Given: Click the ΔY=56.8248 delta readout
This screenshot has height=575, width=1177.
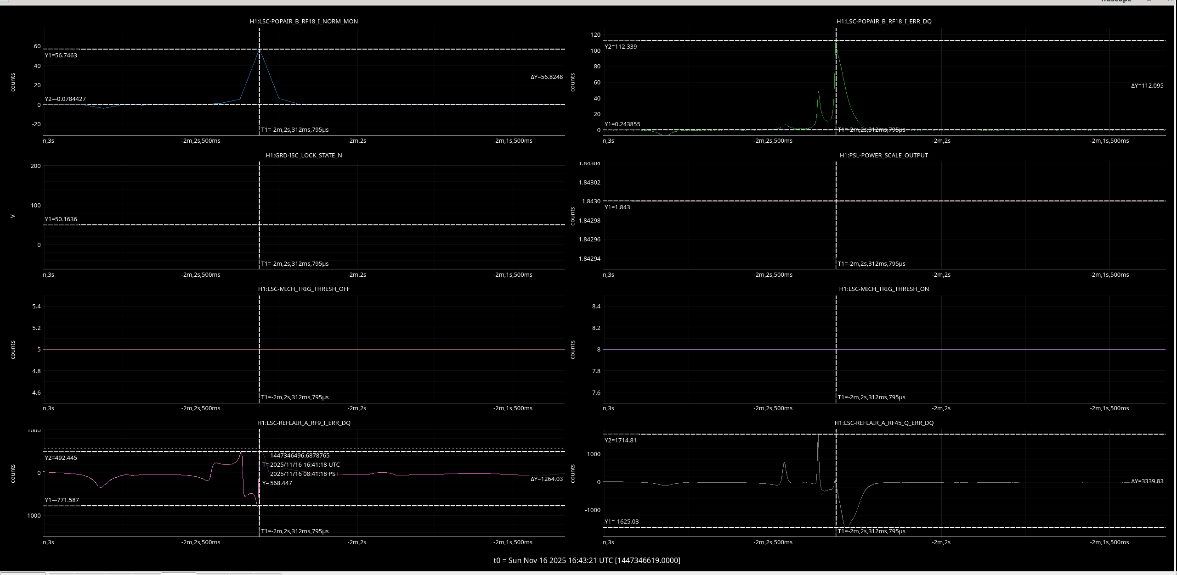Looking at the screenshot, I should point(547,77).
